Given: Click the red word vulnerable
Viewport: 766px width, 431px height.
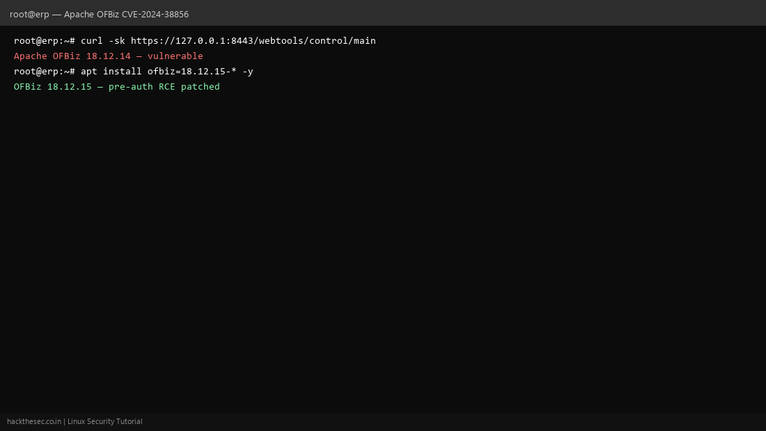Looking at the screenshot, I should pyautogui.click(x=175, y=56).
